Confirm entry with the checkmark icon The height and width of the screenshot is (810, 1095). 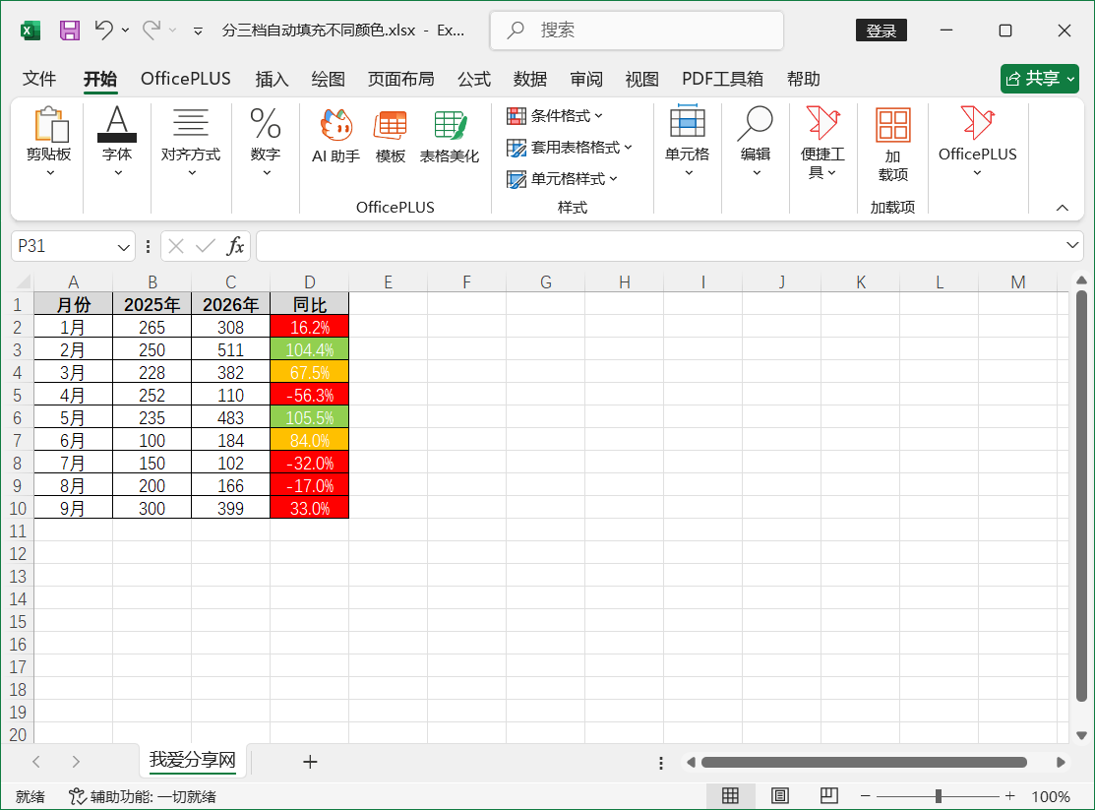pos(206,246)
